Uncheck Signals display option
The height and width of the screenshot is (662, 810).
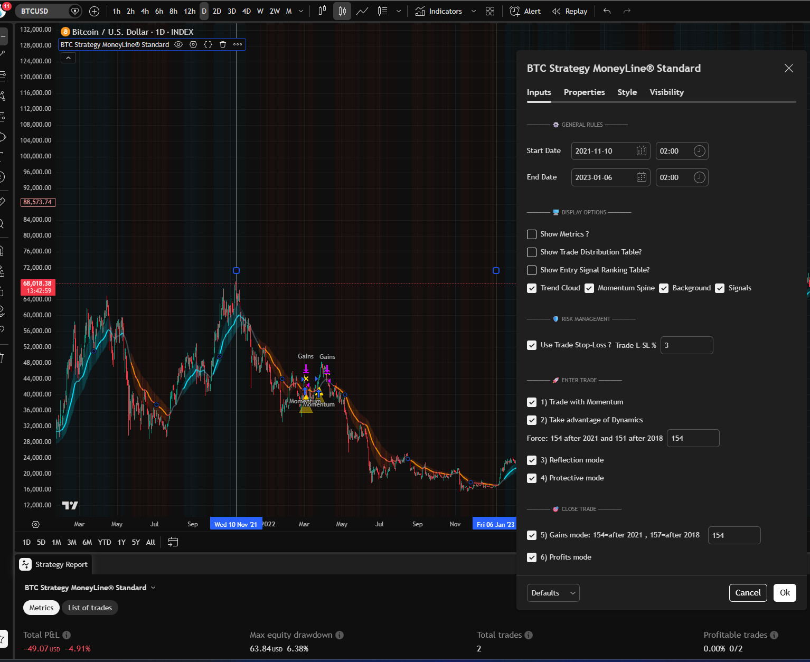(x=720, y=288)
